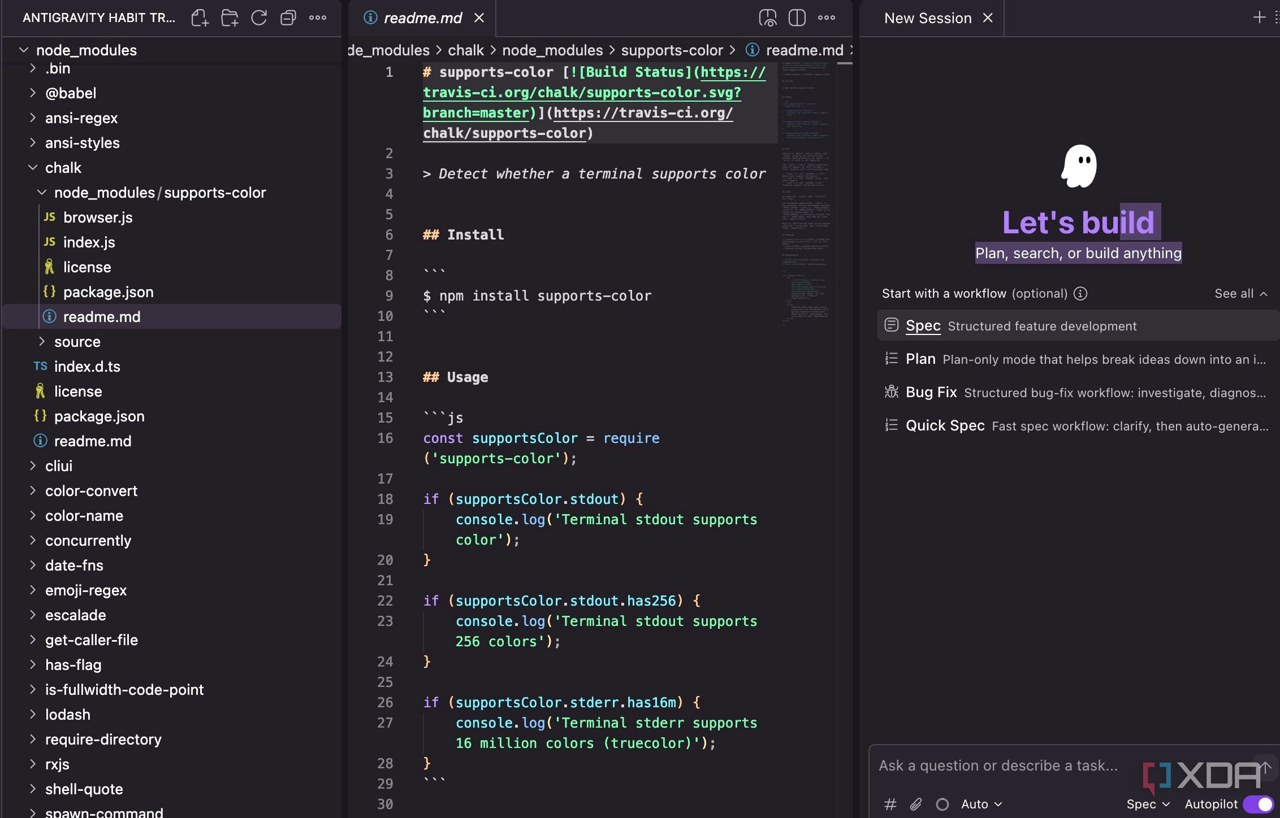This screenshot has width=1280, height=818.
Task: Open the Auto model dropdown
Action: tap(982, 804)
